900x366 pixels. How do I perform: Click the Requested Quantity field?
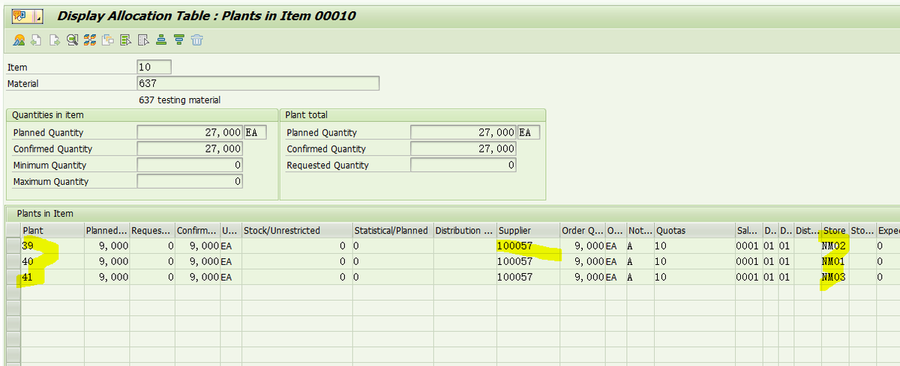tap(463, 165)
